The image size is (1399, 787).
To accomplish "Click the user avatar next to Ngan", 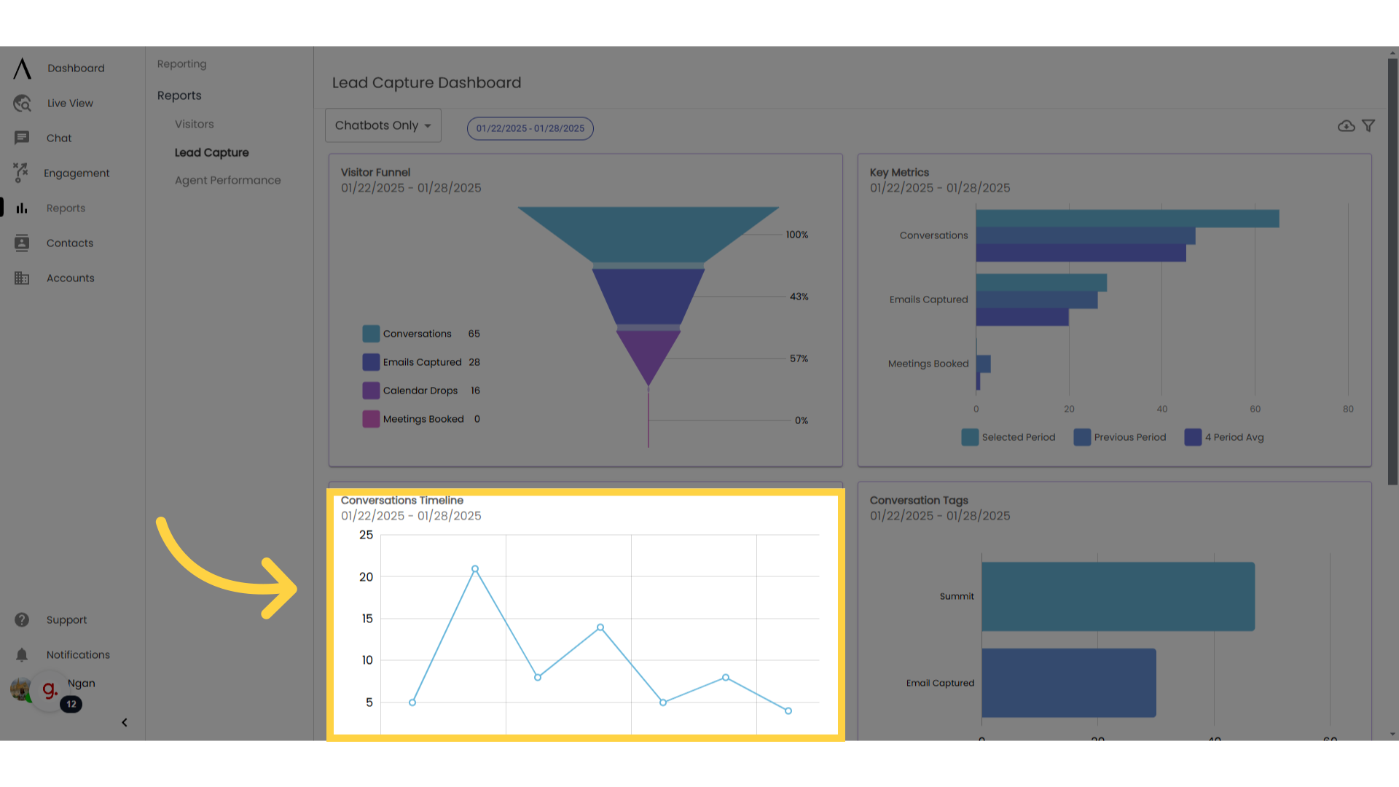I will pyautogui.click(x=21, y=689).
